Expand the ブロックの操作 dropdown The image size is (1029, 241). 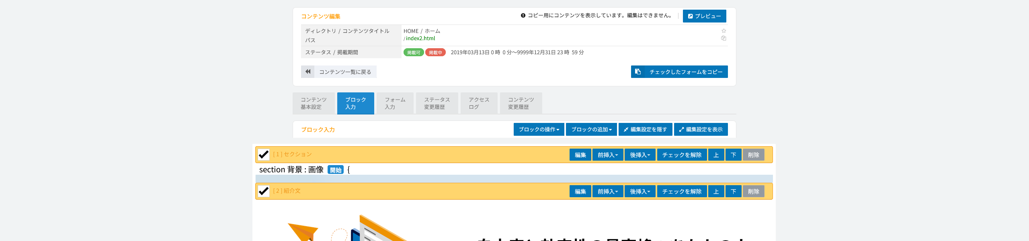pyautogui.click(x=539, y=129)
